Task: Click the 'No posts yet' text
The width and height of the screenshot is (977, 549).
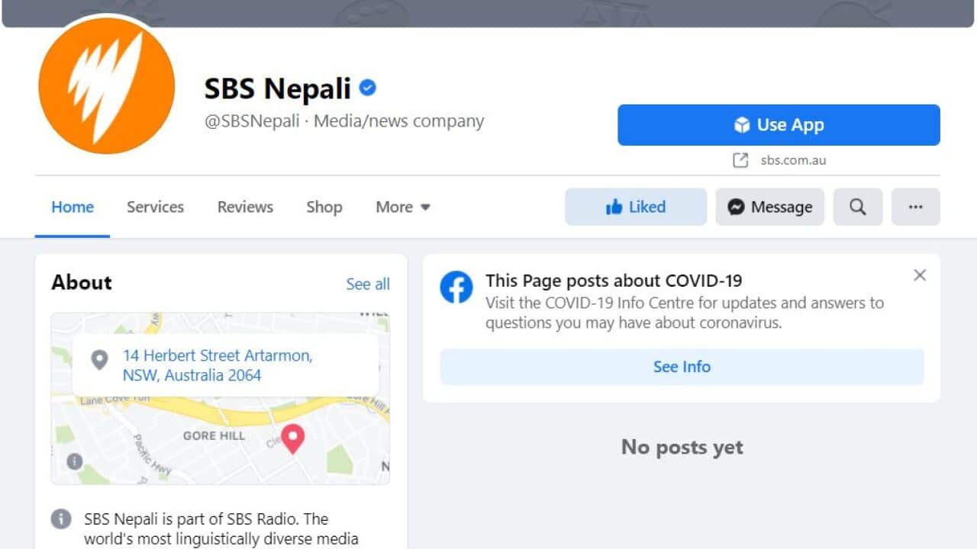Action: (682, 447)
